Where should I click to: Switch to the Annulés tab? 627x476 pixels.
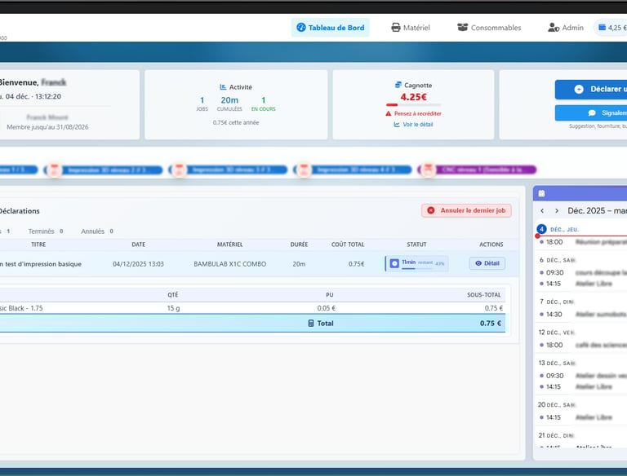(x=97, y=231)
